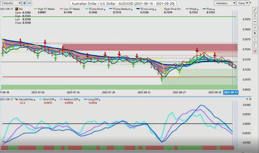Click the NeuralX.Max legend label
The image size is (259, 153).
click(x=26, y=99)
